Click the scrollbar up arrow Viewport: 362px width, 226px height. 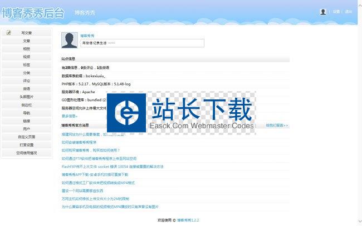pos(360,5)
